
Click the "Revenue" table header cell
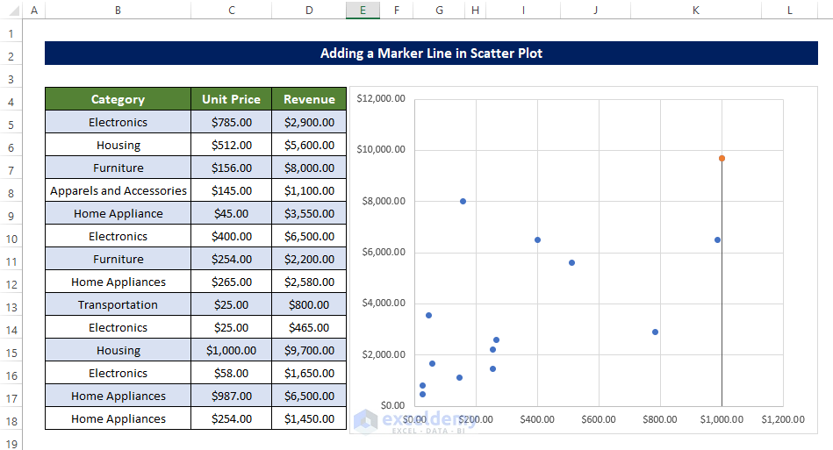[x=309, y=99]
